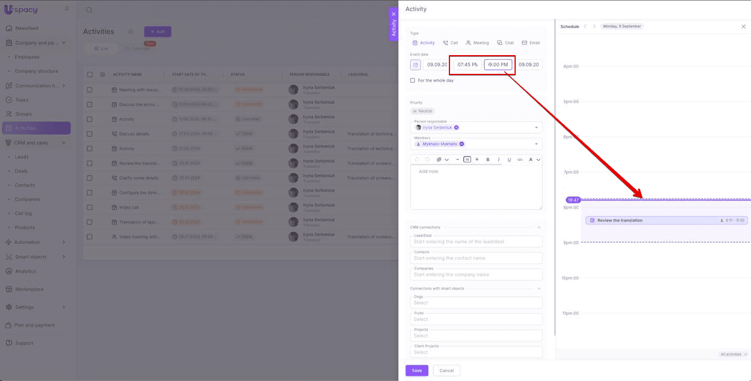Save the activity

point(417,370)
